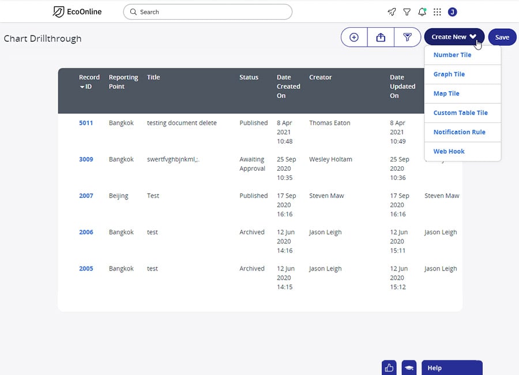Click the thumbs up feedback icon
Screen dimensions: 519x375
[x=389, y=367]
